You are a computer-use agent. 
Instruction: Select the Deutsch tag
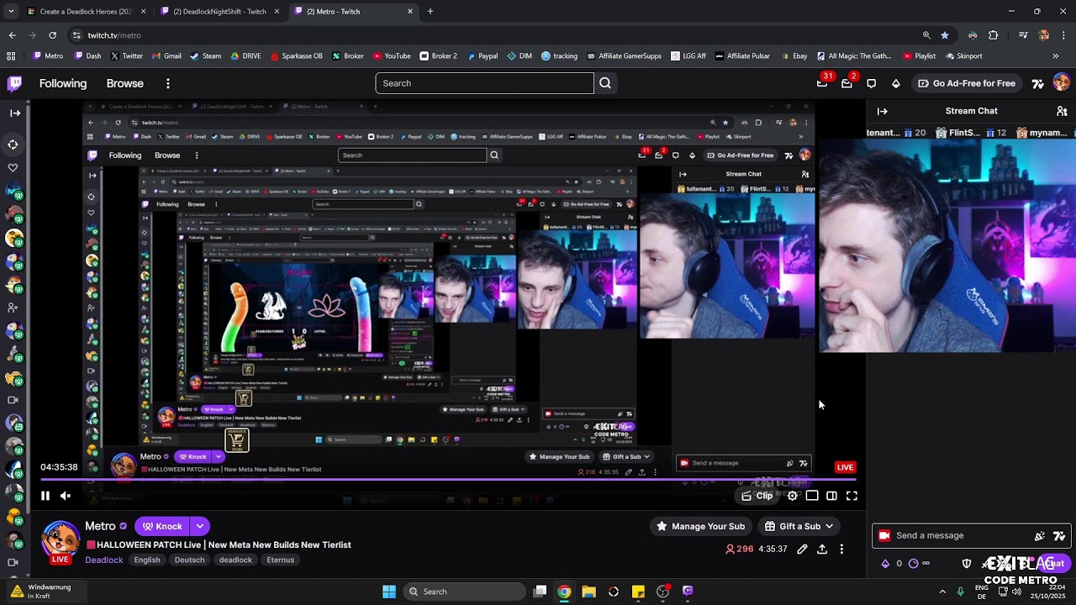click(190, 560)
